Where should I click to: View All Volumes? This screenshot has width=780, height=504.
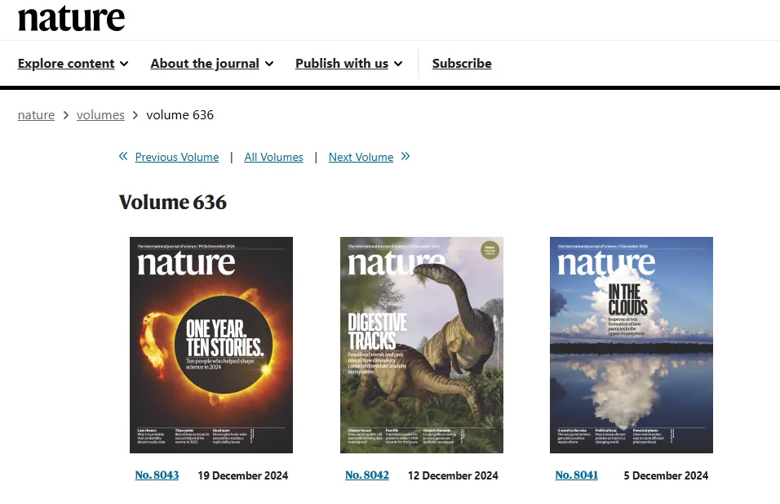273,157
